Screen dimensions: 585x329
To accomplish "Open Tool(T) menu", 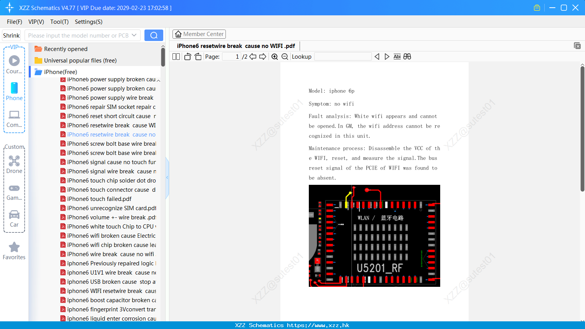I will [x=60, y=22].
